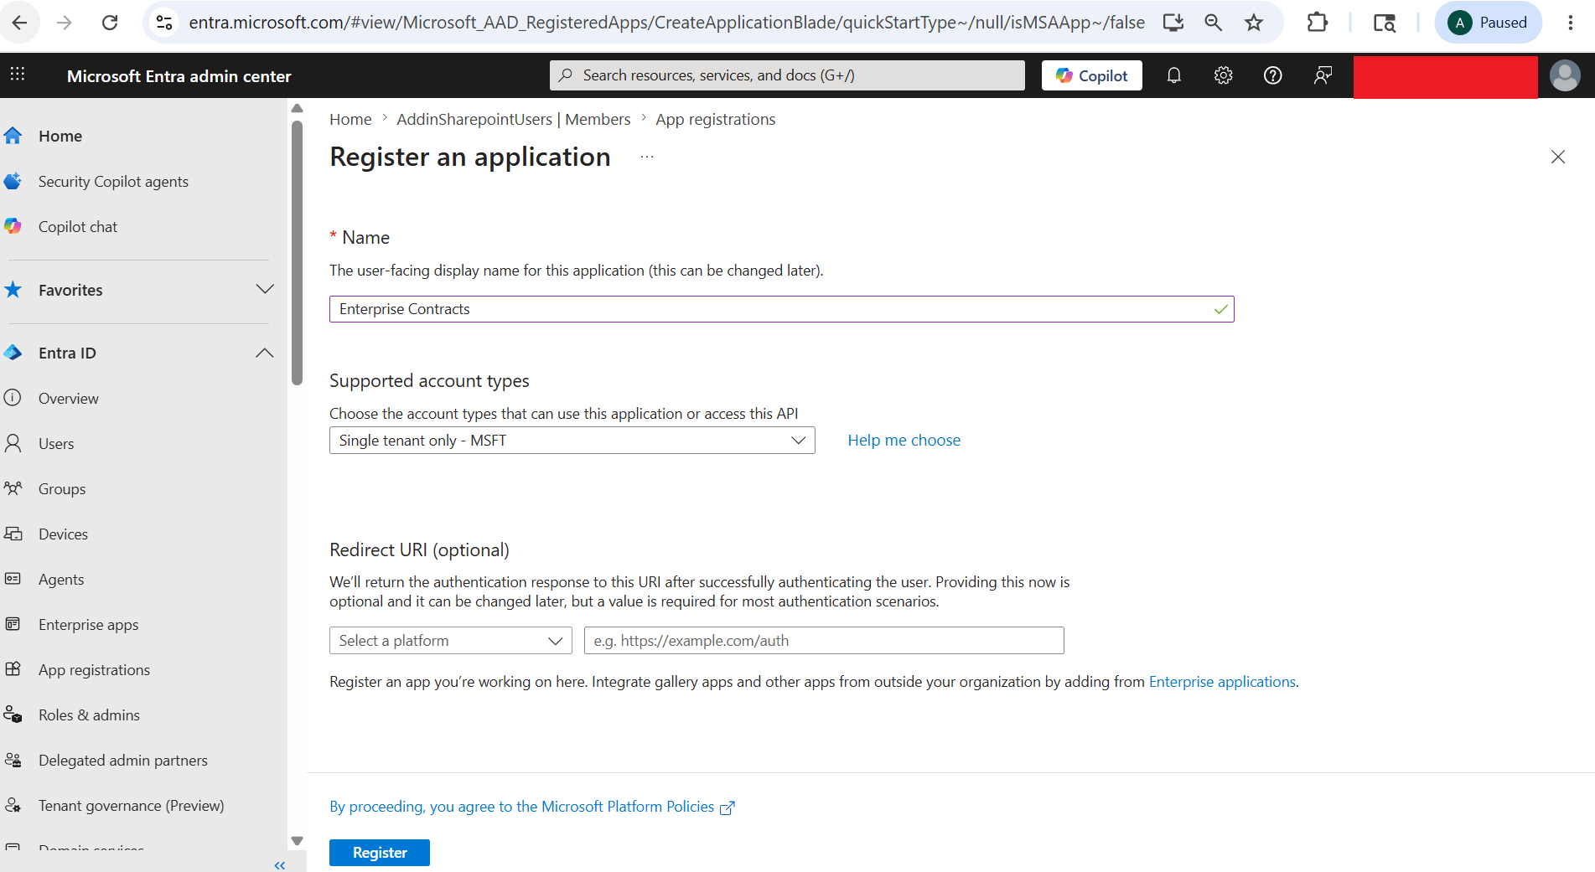
Task: Open App registrations breadcrumb link
Action: pos(716,120)
